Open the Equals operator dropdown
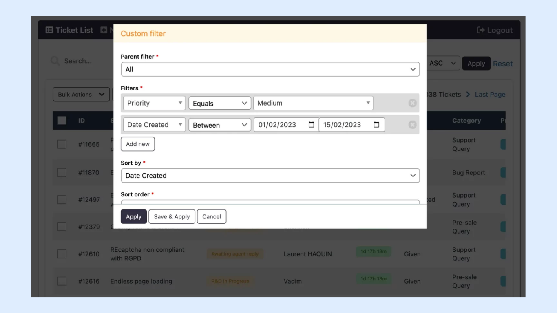 219,103
